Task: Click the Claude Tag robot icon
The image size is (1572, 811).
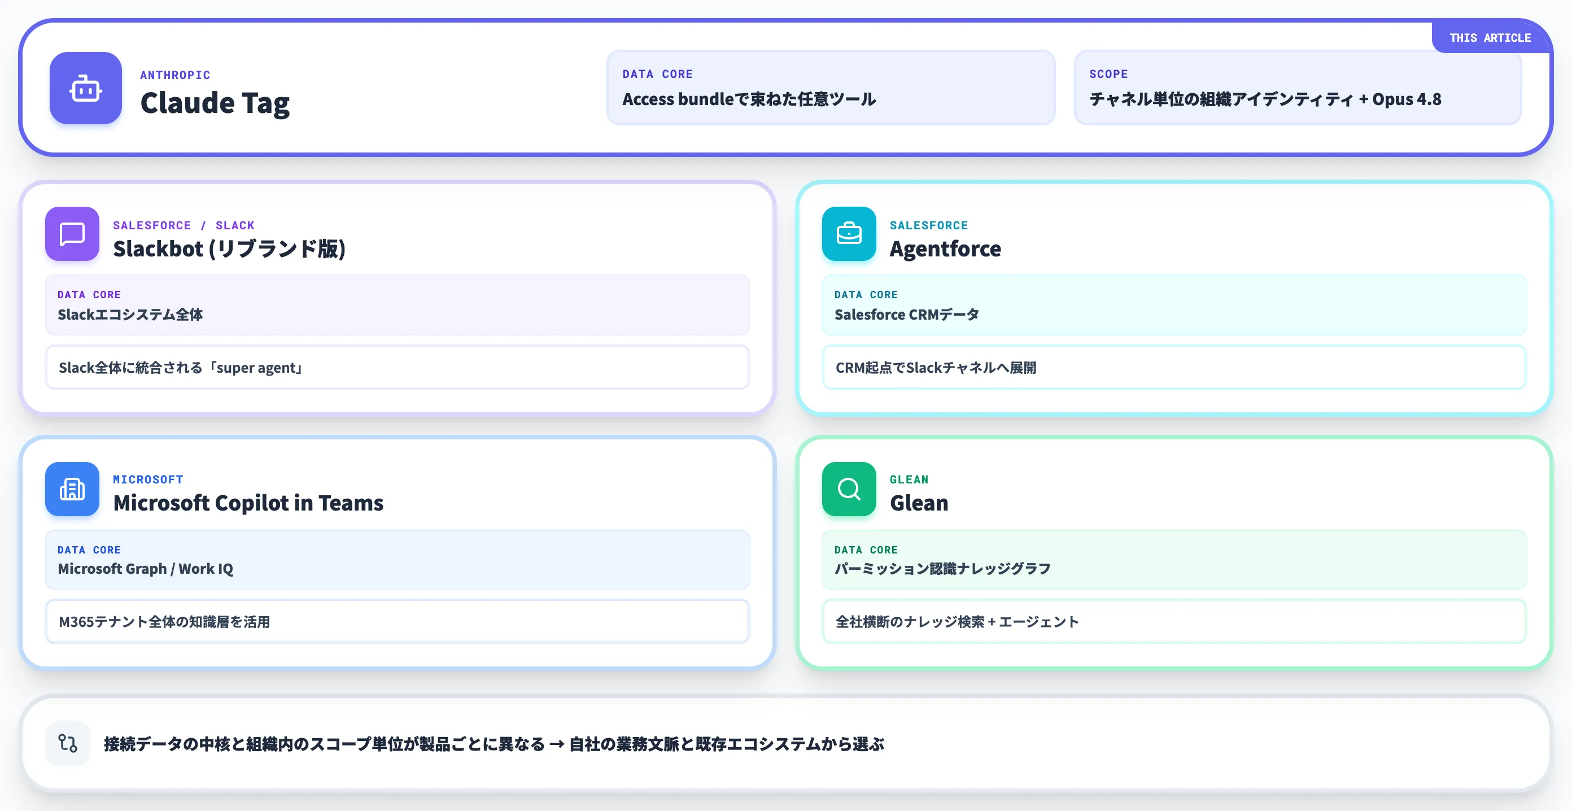Action: [85, 89]
